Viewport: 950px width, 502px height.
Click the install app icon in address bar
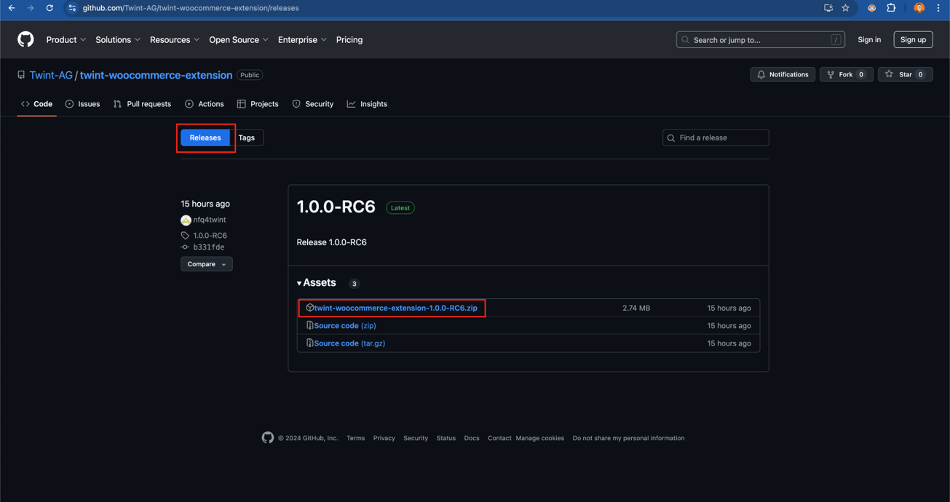[828, 8]
